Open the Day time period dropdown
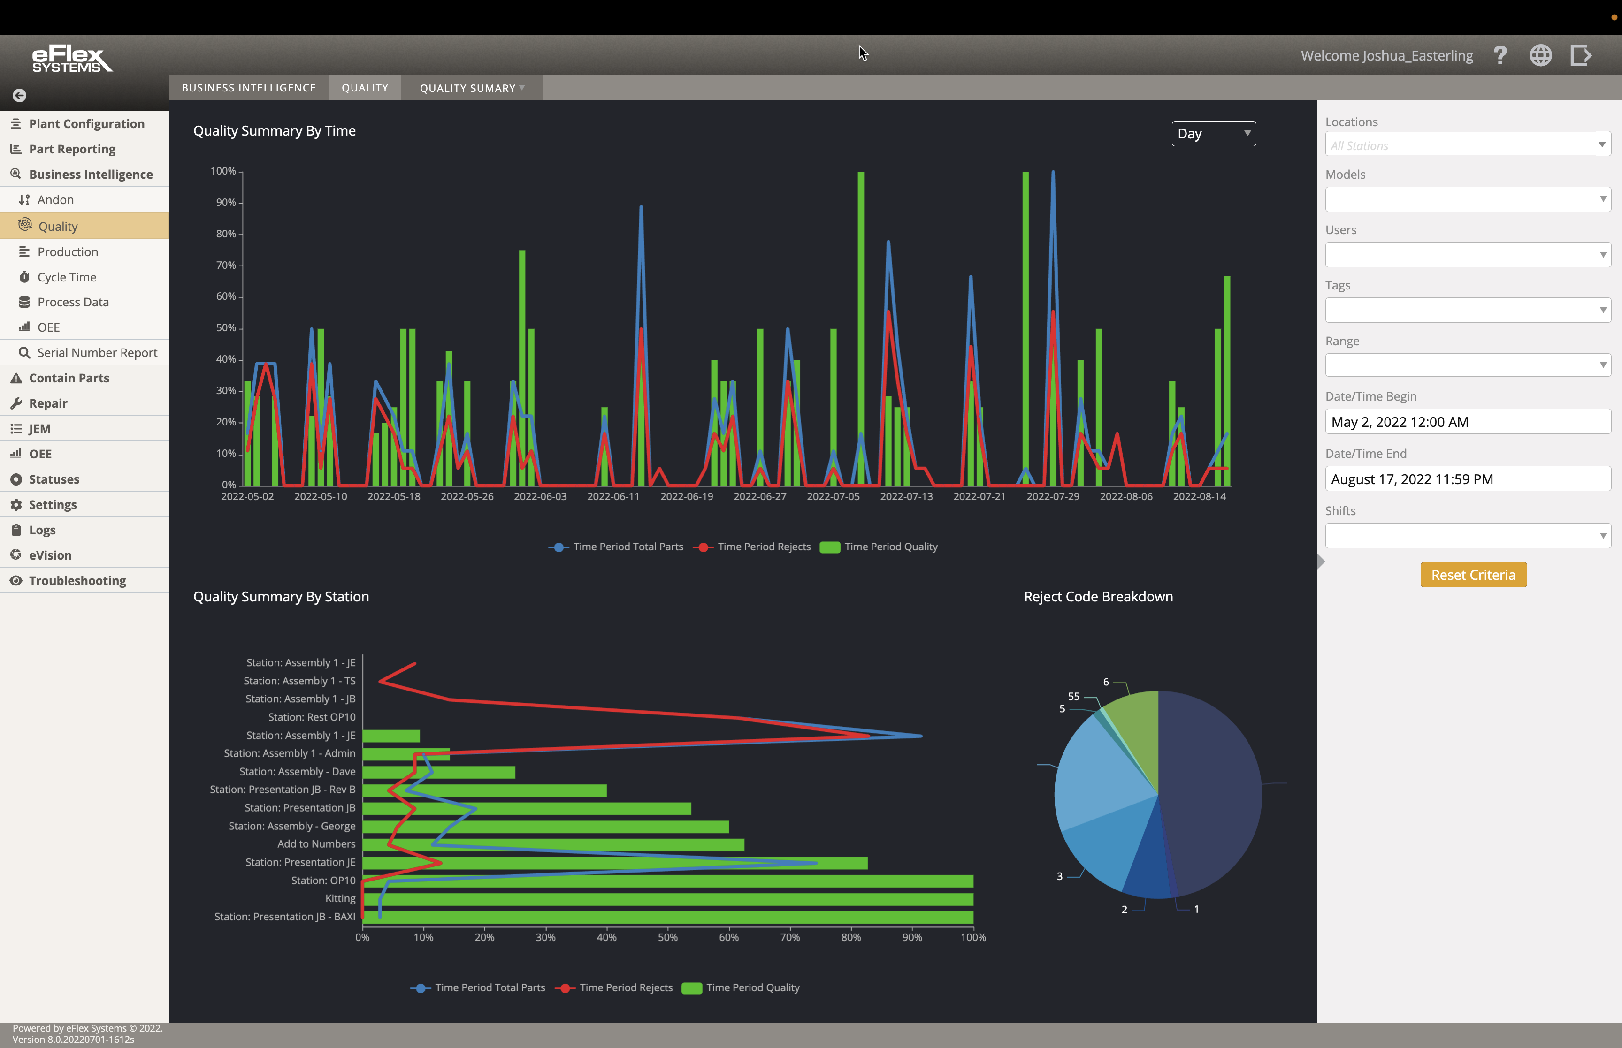 point(1213,132)
